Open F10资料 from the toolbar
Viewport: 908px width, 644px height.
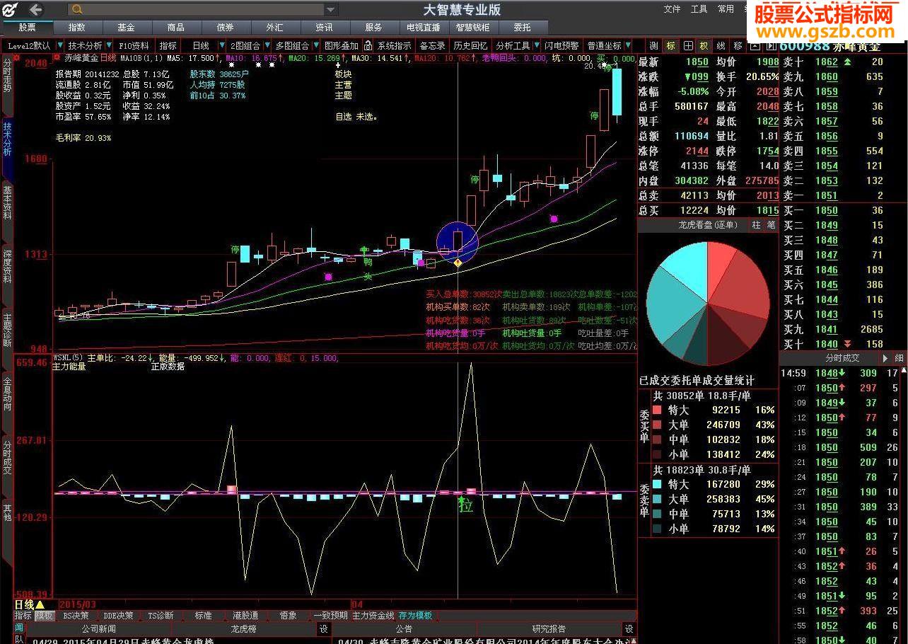tap(134, 46)
